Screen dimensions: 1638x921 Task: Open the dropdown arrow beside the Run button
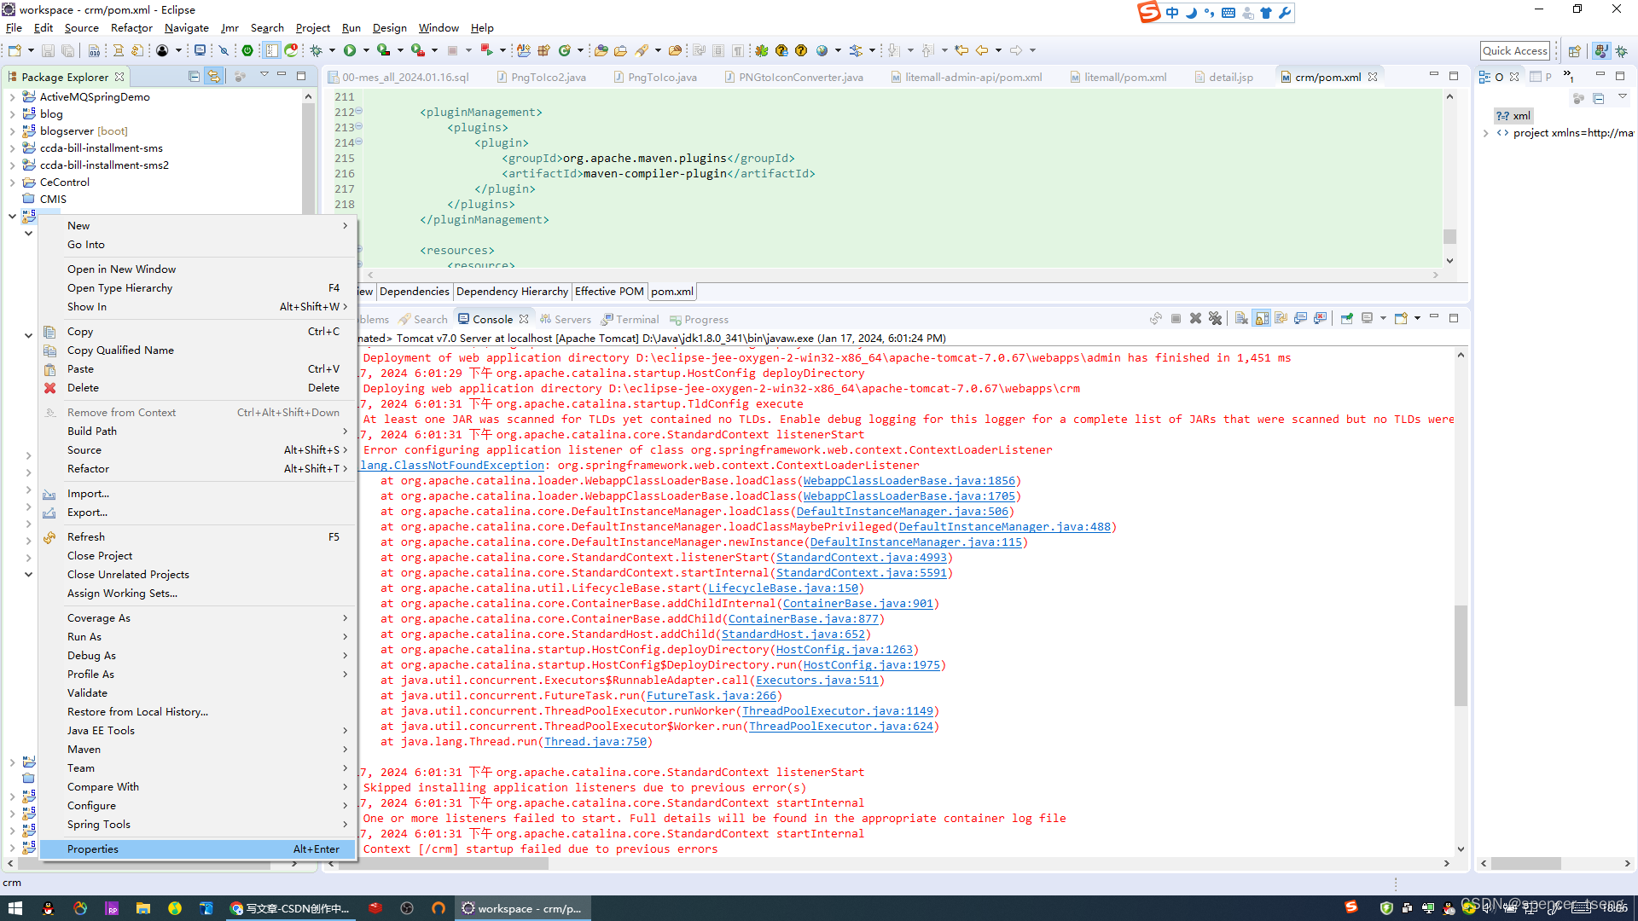366,49
